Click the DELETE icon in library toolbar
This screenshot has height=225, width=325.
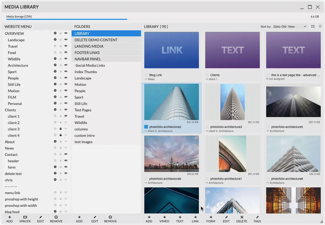(x=242, y=217)
